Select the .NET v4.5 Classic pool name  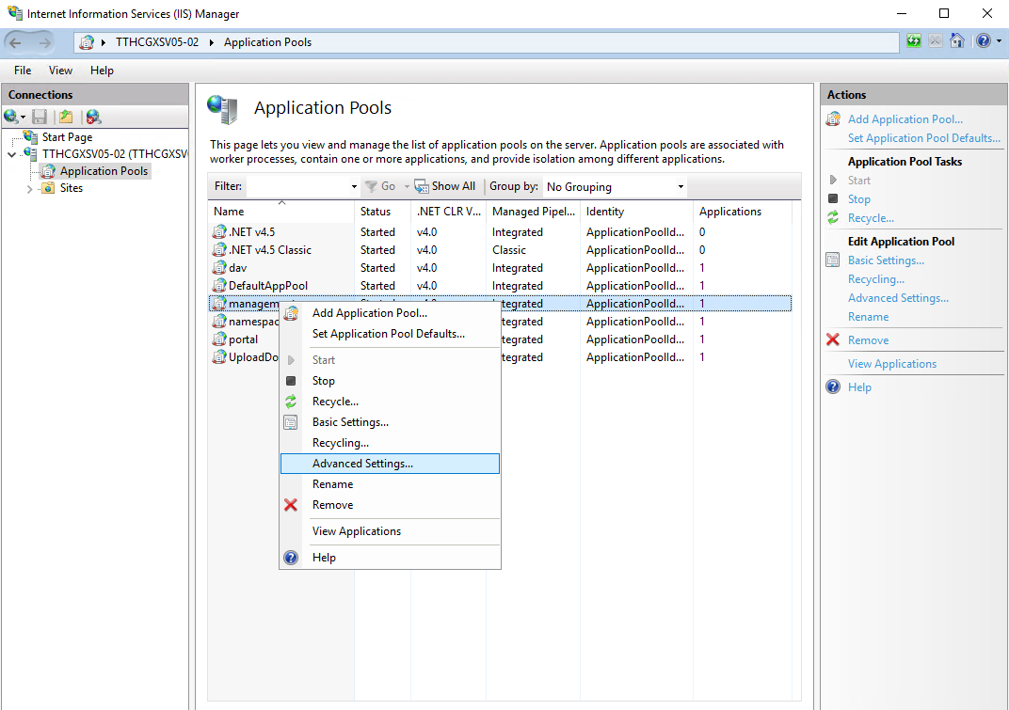pos(269,249)
